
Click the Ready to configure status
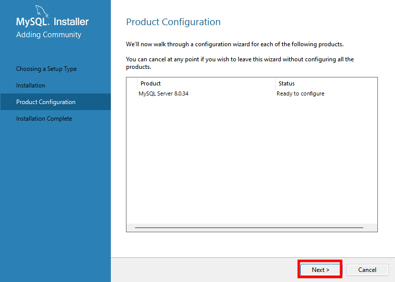pos(300,93)
